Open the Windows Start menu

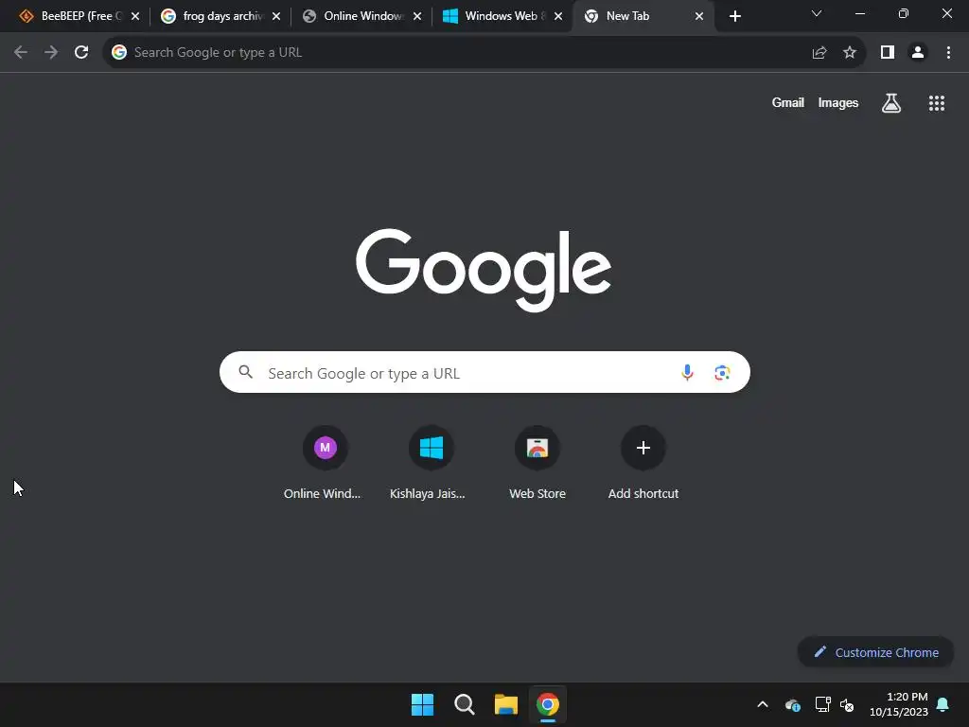(x=423, y=704)
